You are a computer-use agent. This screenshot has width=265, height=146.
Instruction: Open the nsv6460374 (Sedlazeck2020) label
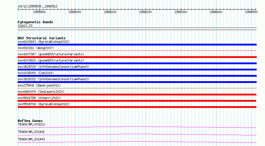(41, 92)
